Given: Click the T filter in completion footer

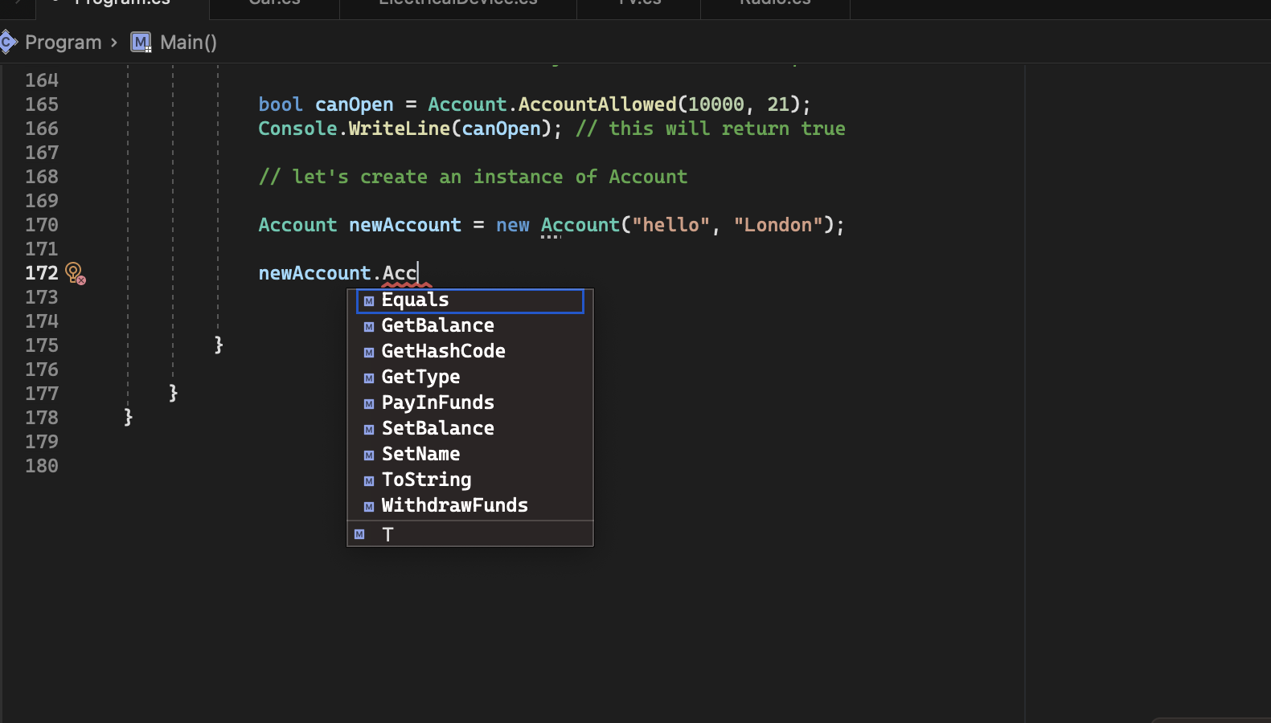Looking at the screenshot, I should point(387,535).
